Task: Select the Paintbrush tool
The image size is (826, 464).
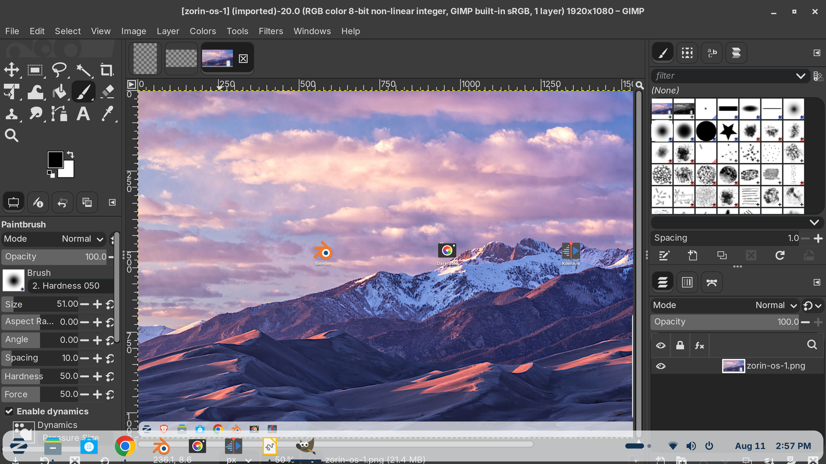Action: click(x=83, y=92)
